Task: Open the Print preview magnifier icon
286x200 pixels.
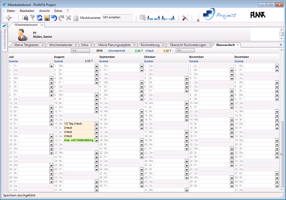Action: 76,18
